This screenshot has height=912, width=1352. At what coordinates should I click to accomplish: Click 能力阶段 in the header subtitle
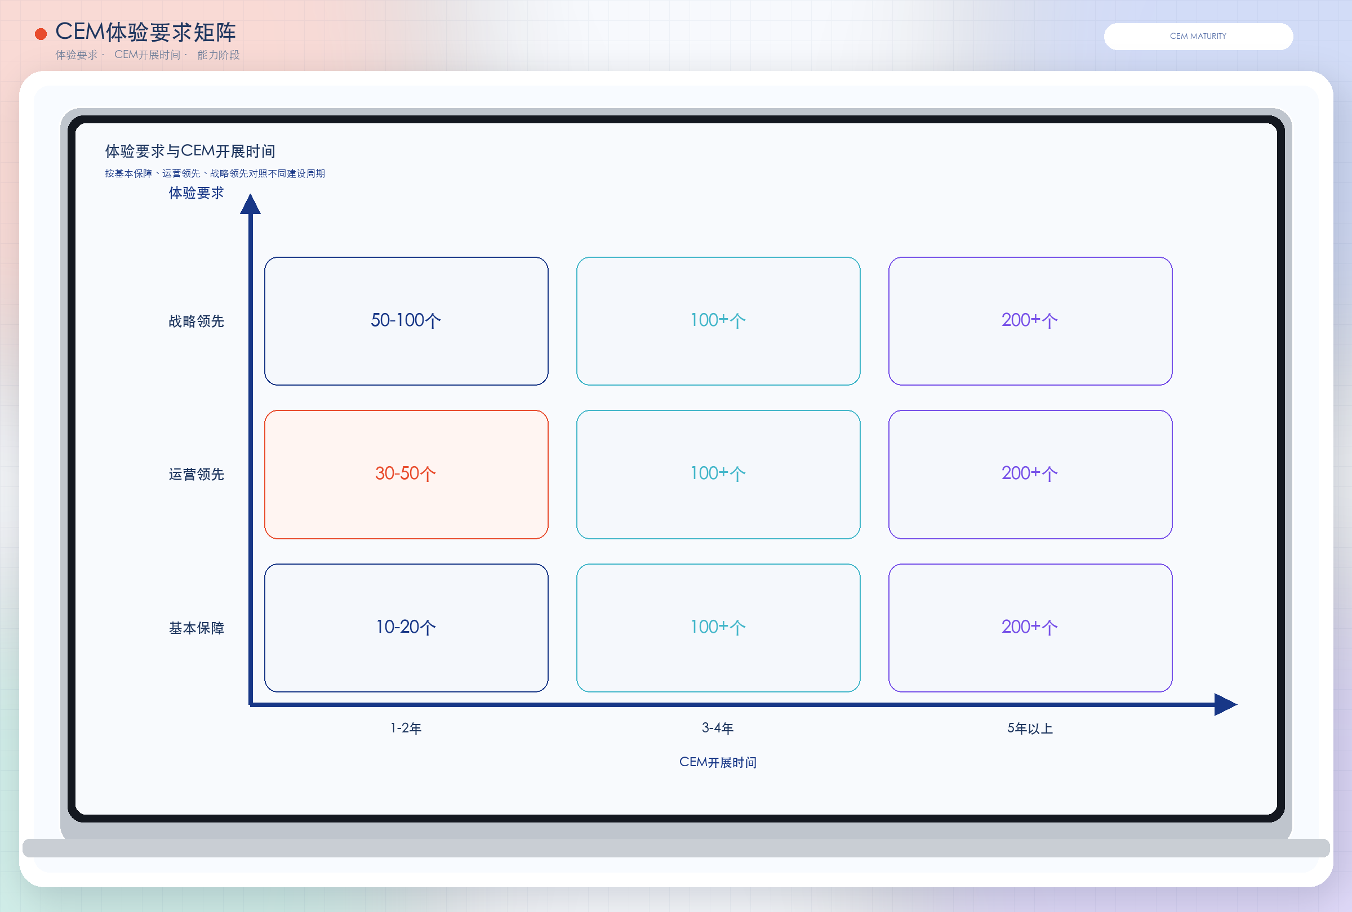(219, 55)
